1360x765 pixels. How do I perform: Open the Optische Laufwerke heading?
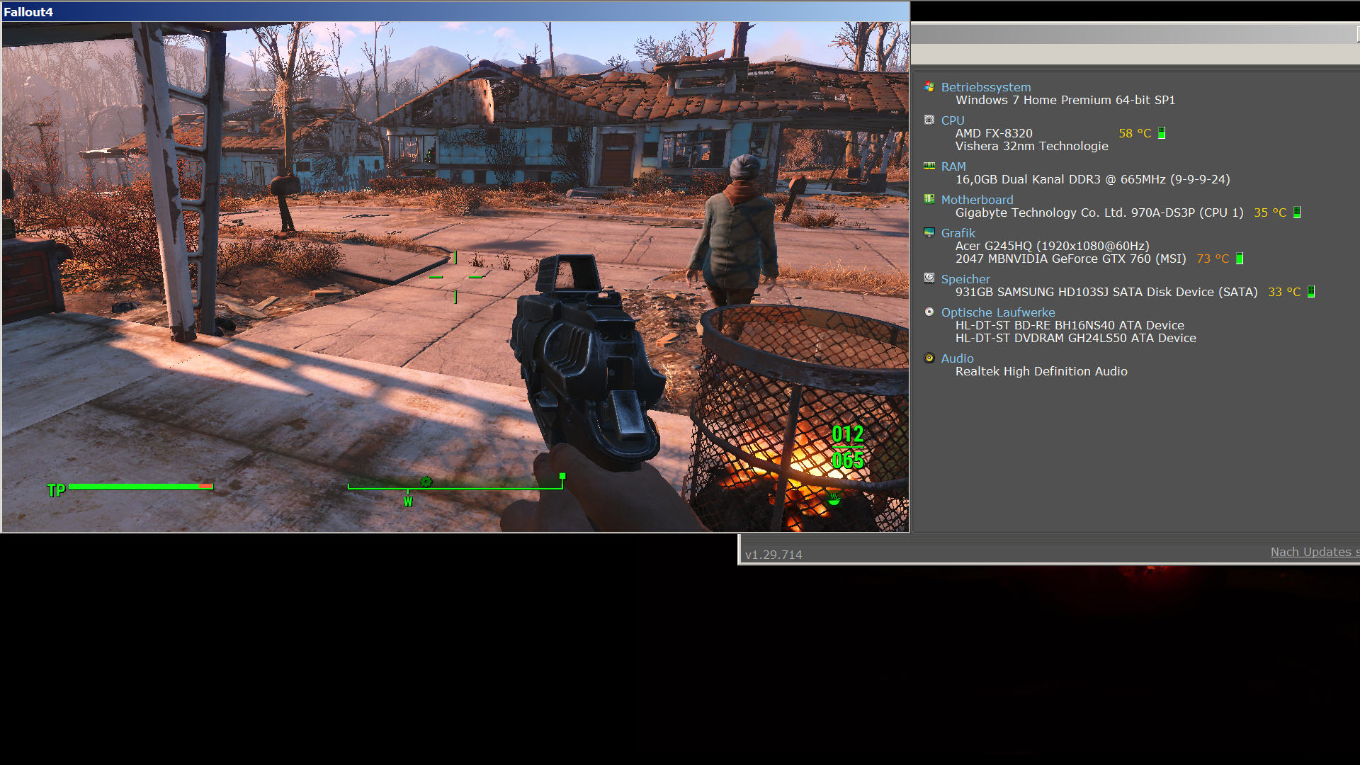point(997,312)
